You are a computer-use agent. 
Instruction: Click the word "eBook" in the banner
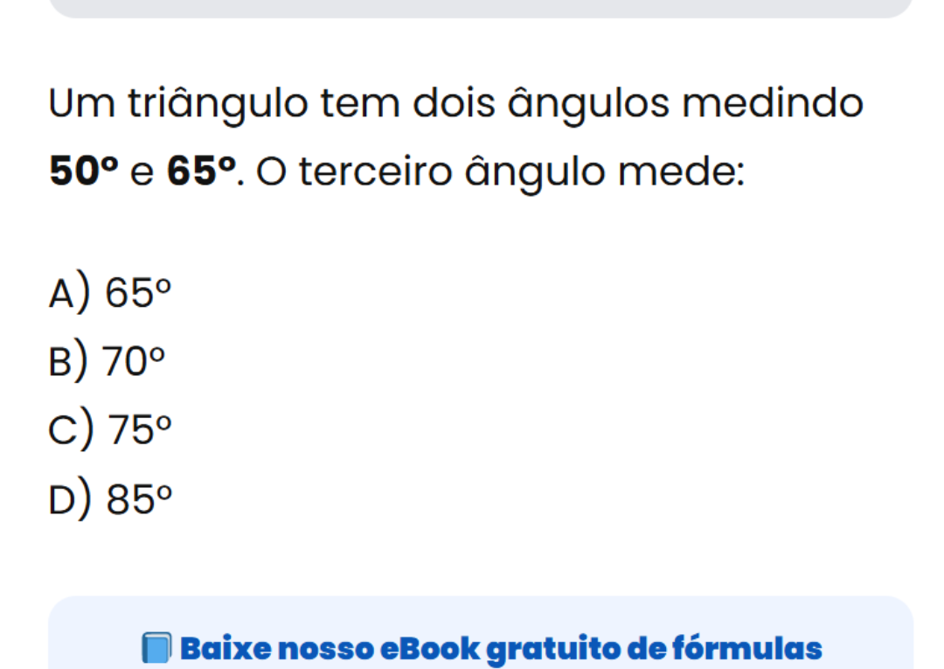click(427, 649)
